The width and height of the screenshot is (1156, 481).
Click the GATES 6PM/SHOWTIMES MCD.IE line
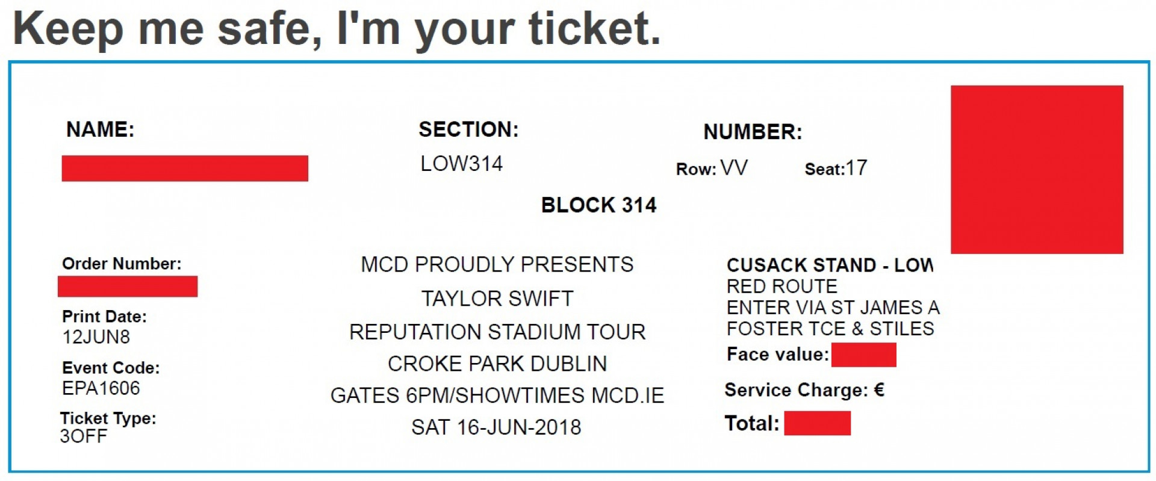(x=497, y=396)
